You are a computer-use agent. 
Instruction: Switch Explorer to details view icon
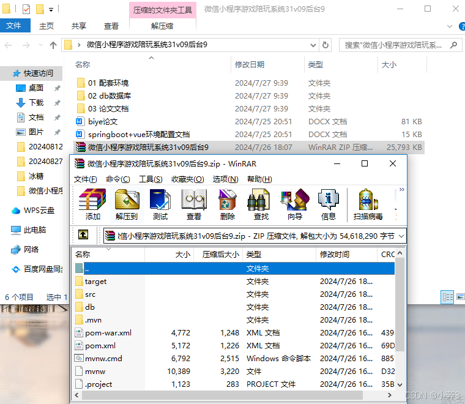tap(447, 297)
